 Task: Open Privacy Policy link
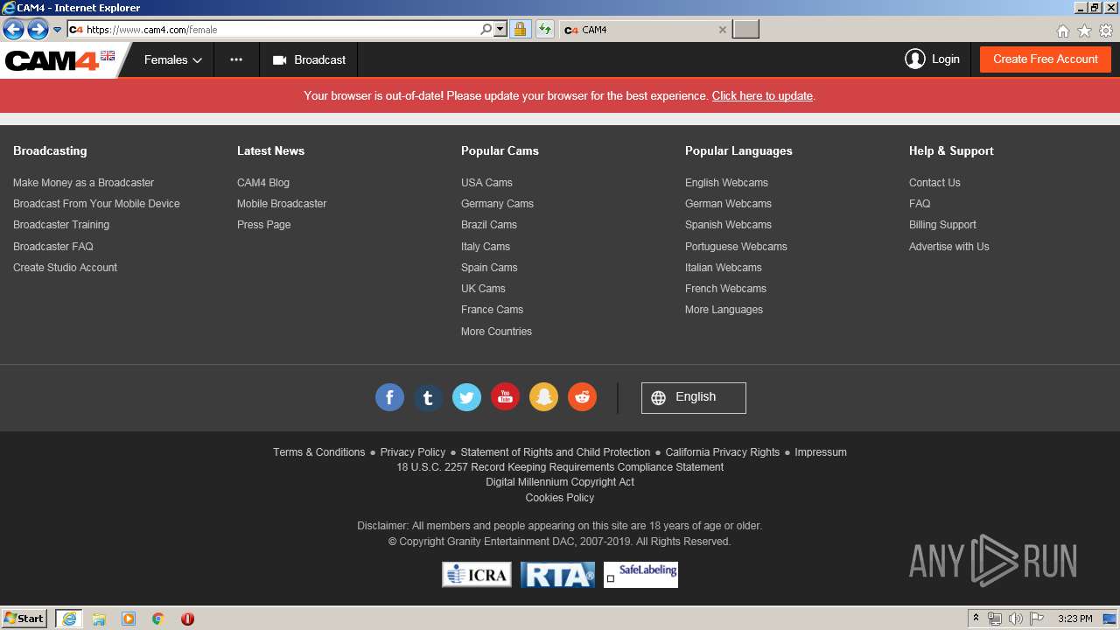click(413, 452)
